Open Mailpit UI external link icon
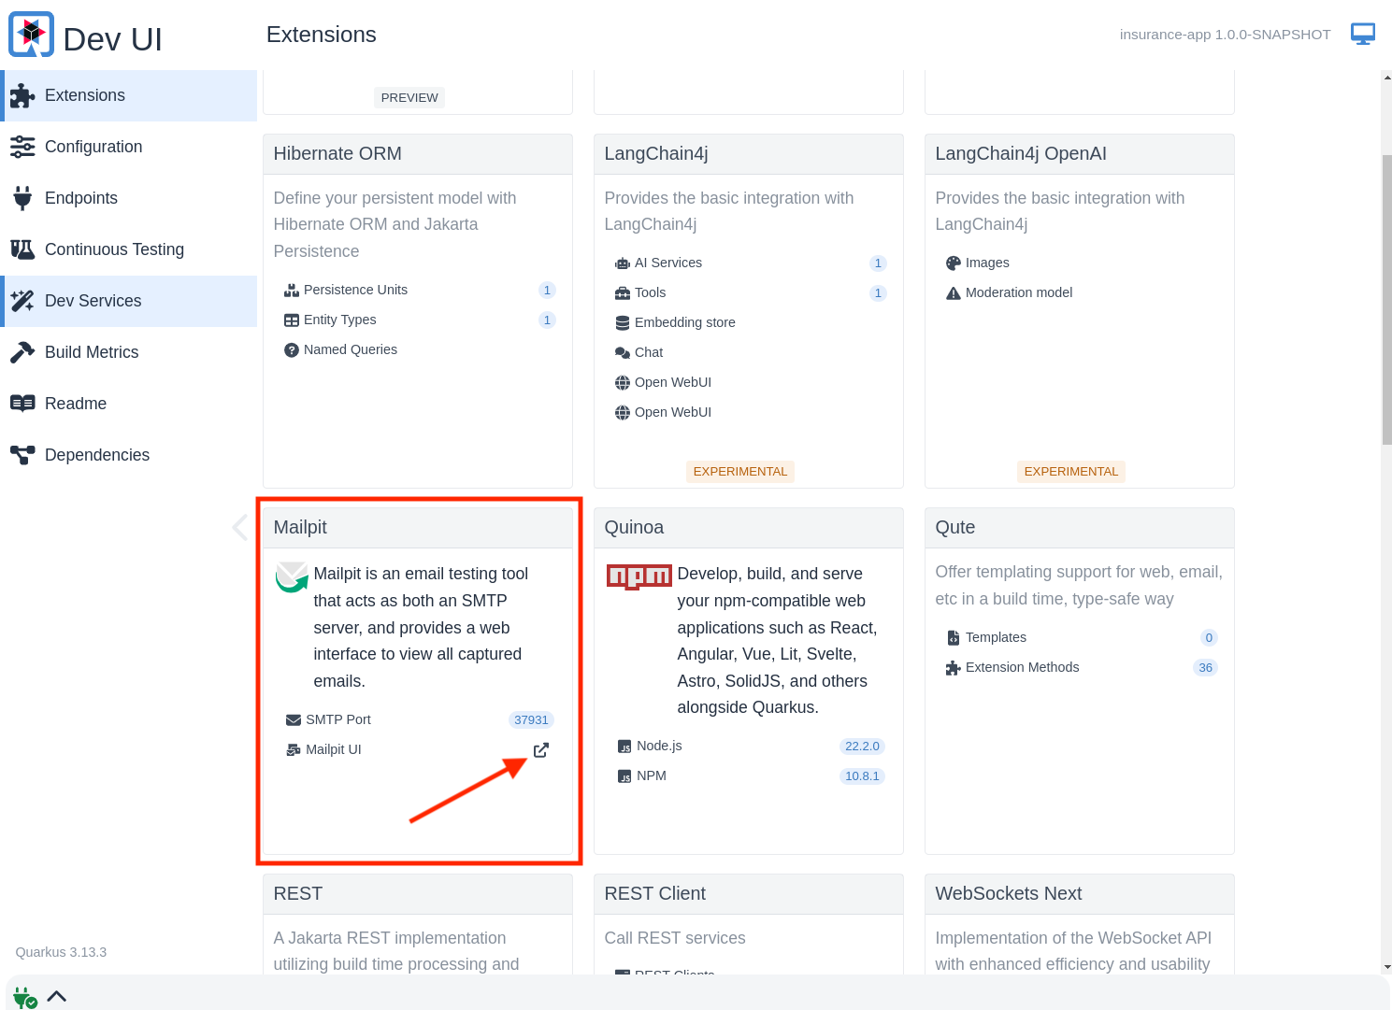Image resolution: width=1392 pixels, height=1010 pixels. pyautogui.click(x=540, y=750)
